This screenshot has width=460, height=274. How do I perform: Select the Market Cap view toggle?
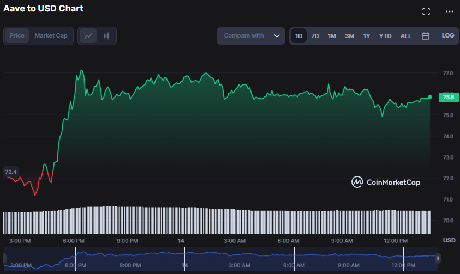pos(51,36)
